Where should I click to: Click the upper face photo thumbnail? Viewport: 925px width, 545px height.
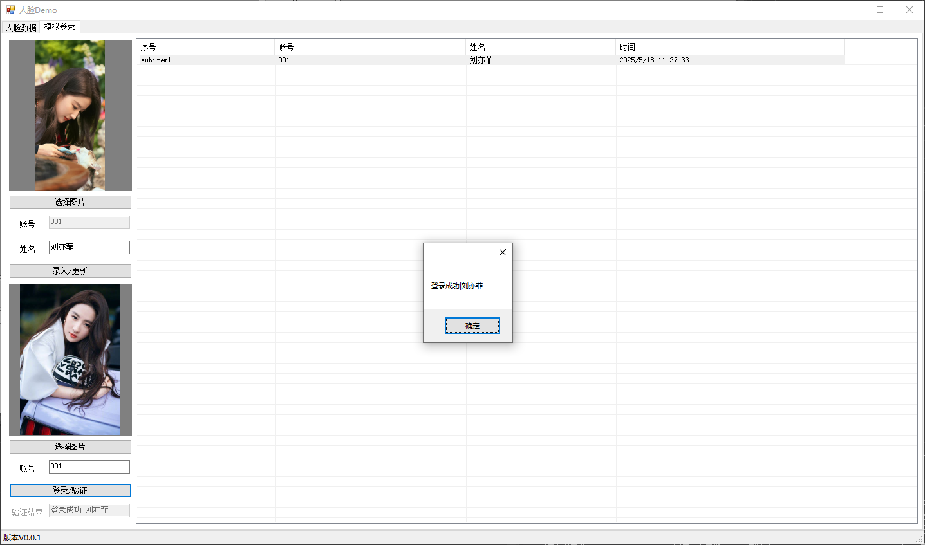70,115
